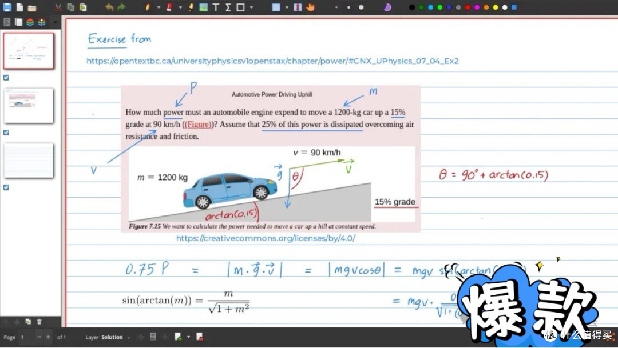Open the Pen tool options dropdown
The image size is (618, 348).
click(159, 7)
